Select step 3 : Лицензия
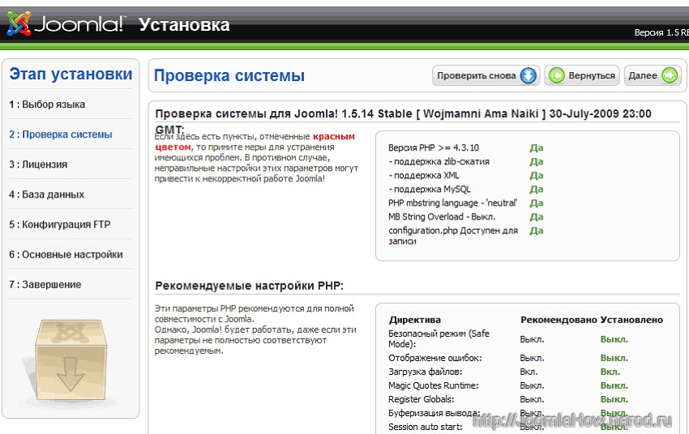689x434 pixels. (x=38, y=164)
